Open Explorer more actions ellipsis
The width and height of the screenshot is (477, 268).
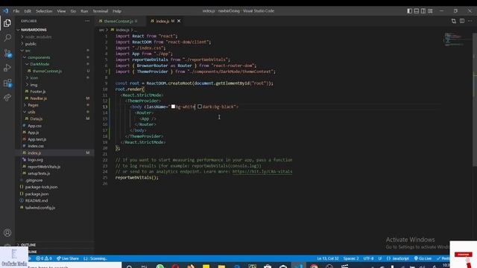click(87, 21)
